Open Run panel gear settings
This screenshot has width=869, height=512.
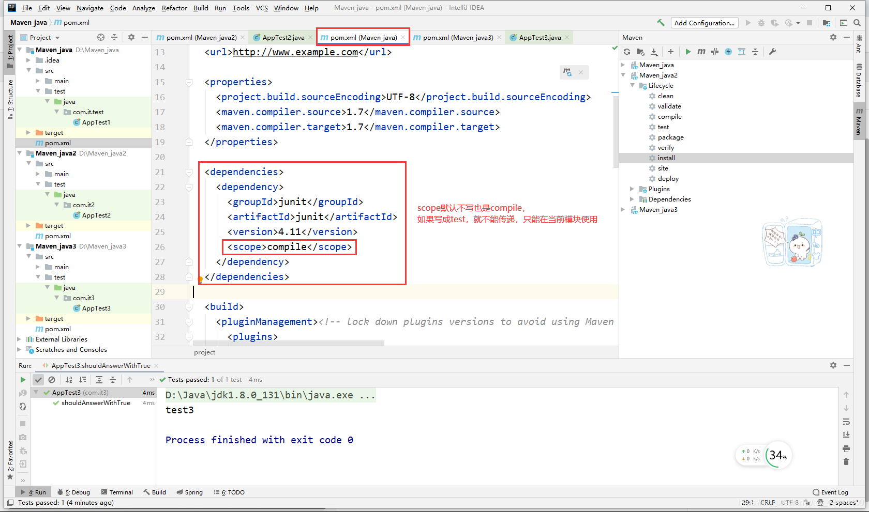click(833, 365)
